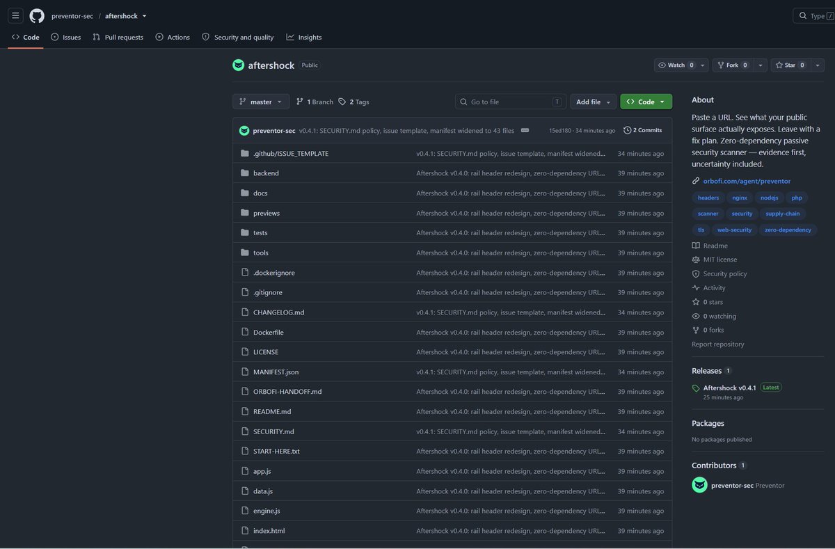Open the Insights tab
This screenshot has width=835, height=549.
[x=304, y=38]
